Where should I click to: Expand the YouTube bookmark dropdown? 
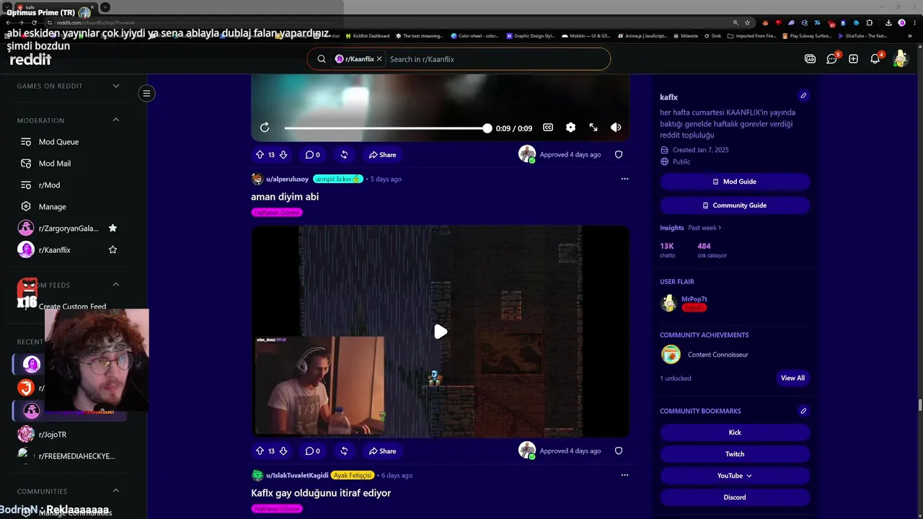735,476
